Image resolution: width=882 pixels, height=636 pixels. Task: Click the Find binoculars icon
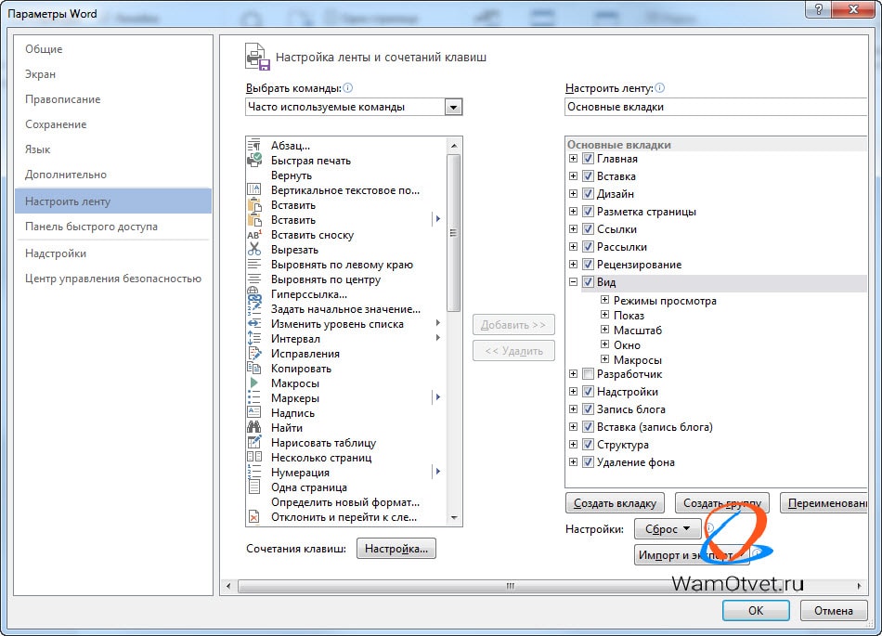(254, 427)
